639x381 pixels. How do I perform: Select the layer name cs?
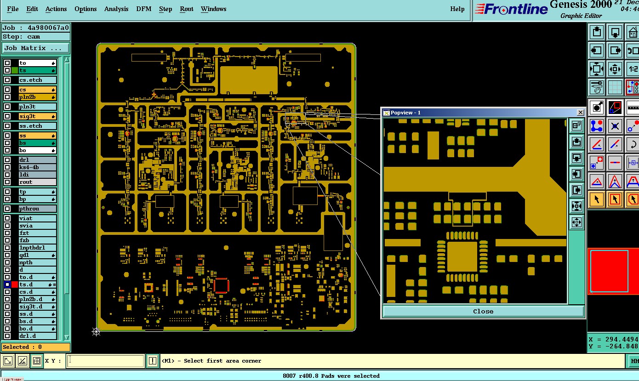click(x=37, y=90)
